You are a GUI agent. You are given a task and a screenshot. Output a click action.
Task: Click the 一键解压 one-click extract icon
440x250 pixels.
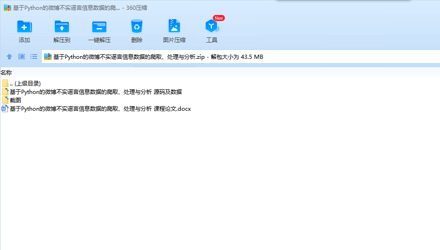[99, 27]
